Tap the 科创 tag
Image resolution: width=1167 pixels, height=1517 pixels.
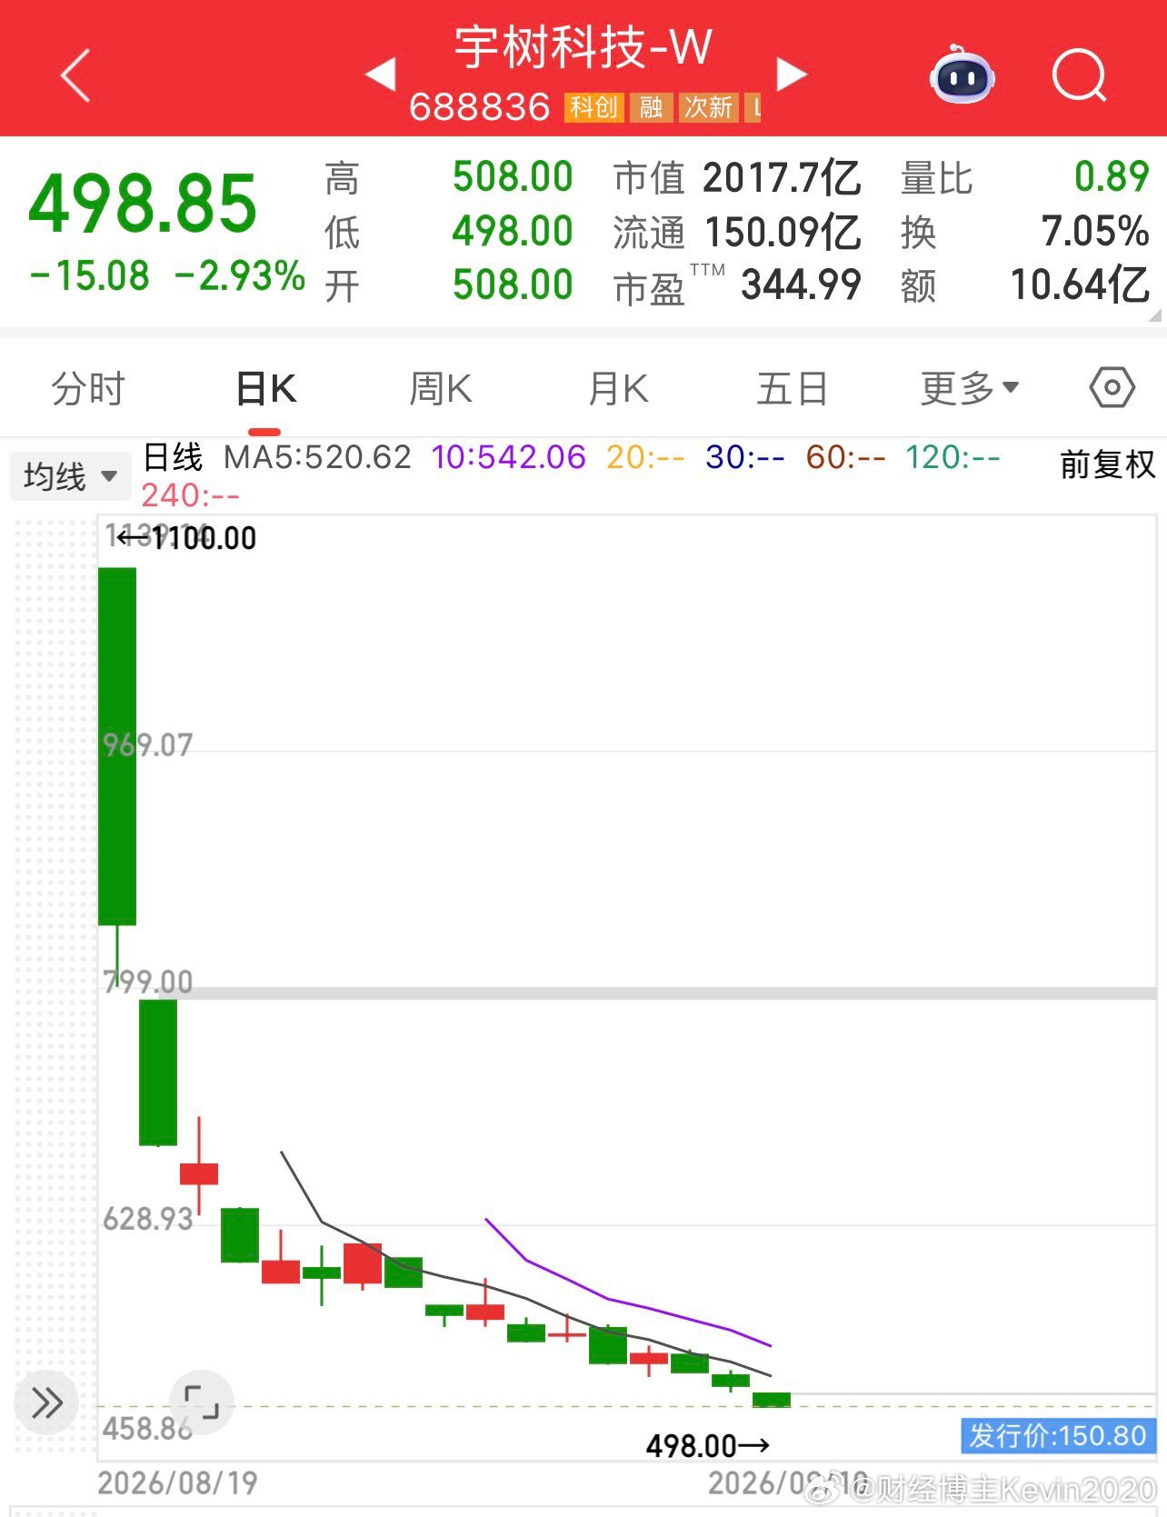[593, 107]
